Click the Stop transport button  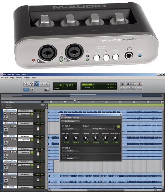click(x=128, y=84)
